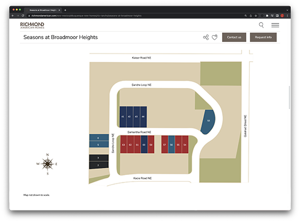This screenshot has width=300, height=222.
Task: Select lot 63 on the site map
Action: (x=124, y=145)
